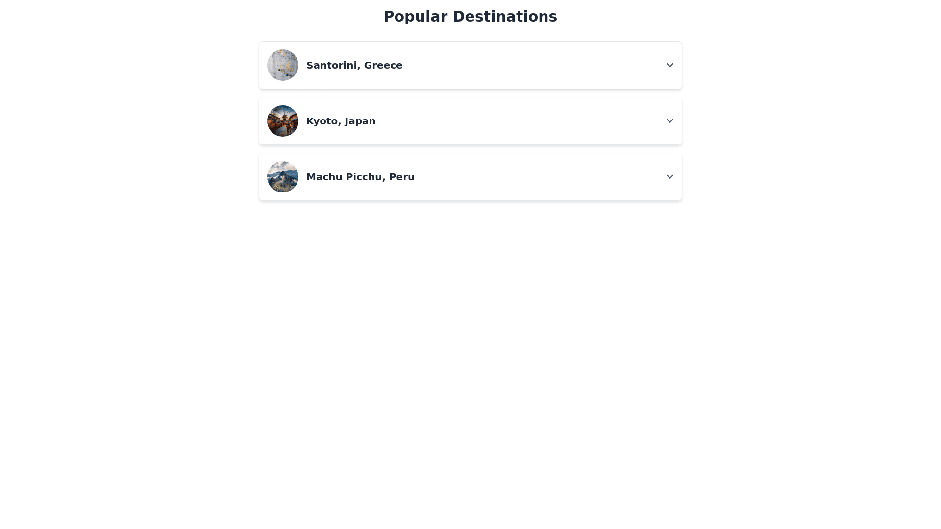
Task: Expand the Machu Picchu, Peru chevron arrow
Action: pos(669,177)
